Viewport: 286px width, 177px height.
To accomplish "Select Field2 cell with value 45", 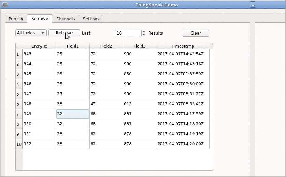I will tap(106, 104).
